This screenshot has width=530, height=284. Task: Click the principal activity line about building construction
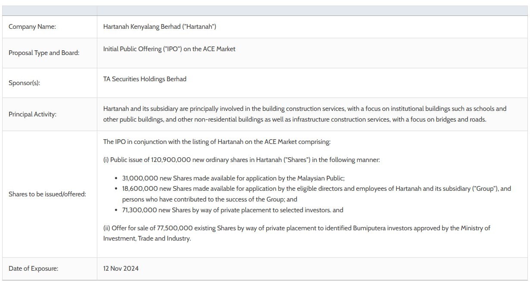point(305,109)
